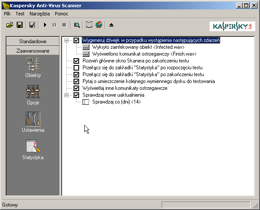Image resolution: width=260 pixels, height=210 pixels.
Task: Close the Kaspersky Anti-Virus Scanner window
Action: tap(254, 6)
